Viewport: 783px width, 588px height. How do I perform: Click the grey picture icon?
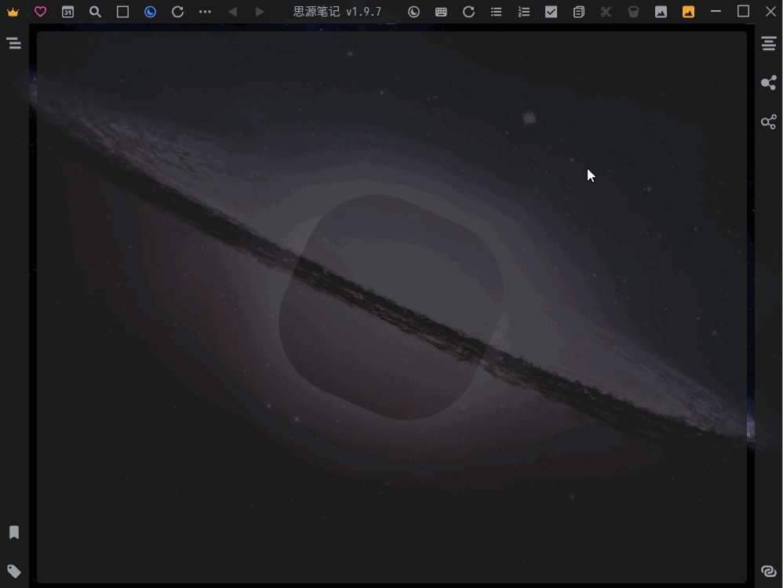pos(661,12)
